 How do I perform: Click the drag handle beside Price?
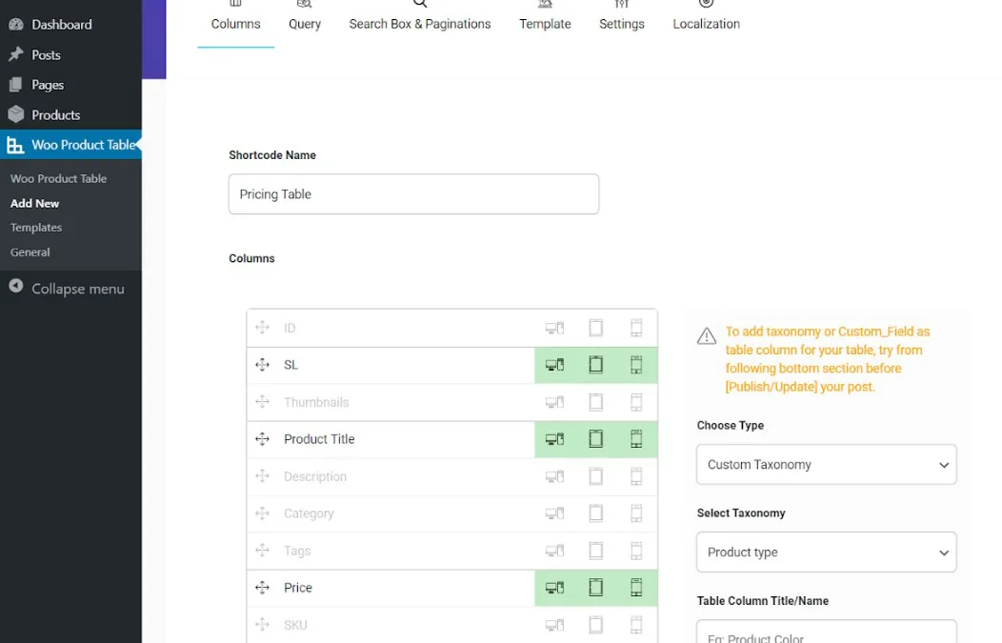[261, 588]
